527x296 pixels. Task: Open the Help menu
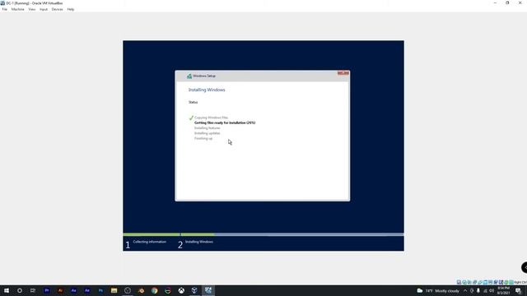[71, 9]
